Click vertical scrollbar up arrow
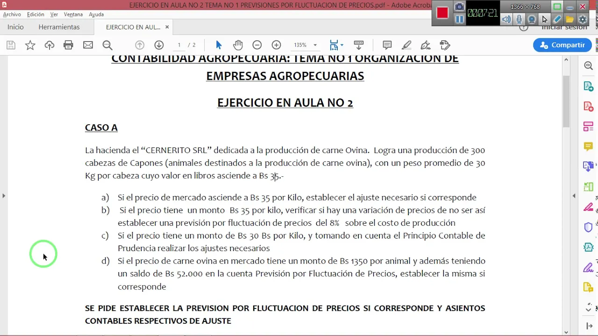The height and width of the screenshot is (336, 598). point(566,60)
